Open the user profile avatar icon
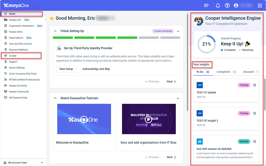This screenshot has width=266, height=166. 236,5
